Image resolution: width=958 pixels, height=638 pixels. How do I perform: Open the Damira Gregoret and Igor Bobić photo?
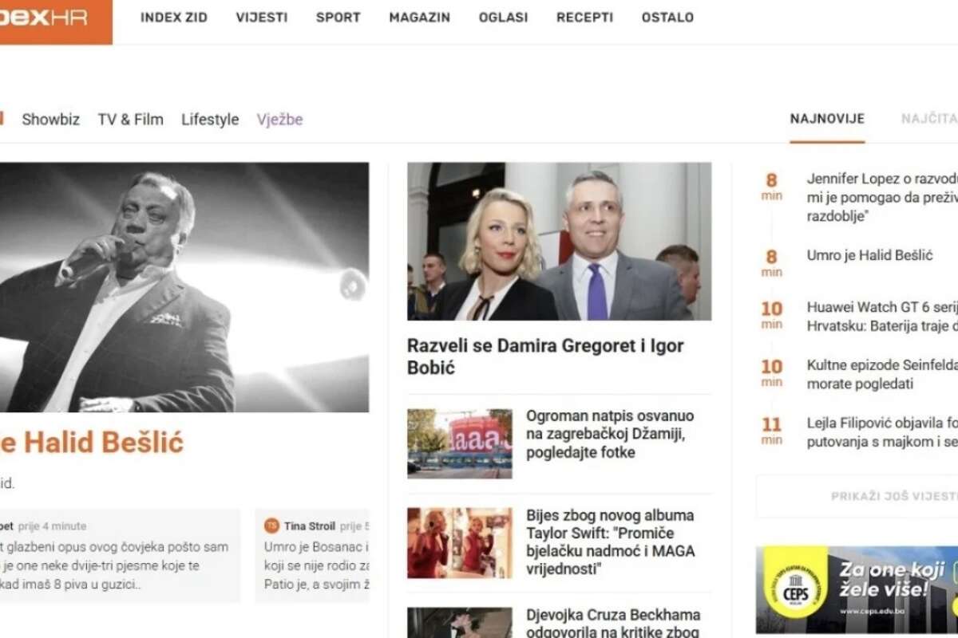click(559, 242)
